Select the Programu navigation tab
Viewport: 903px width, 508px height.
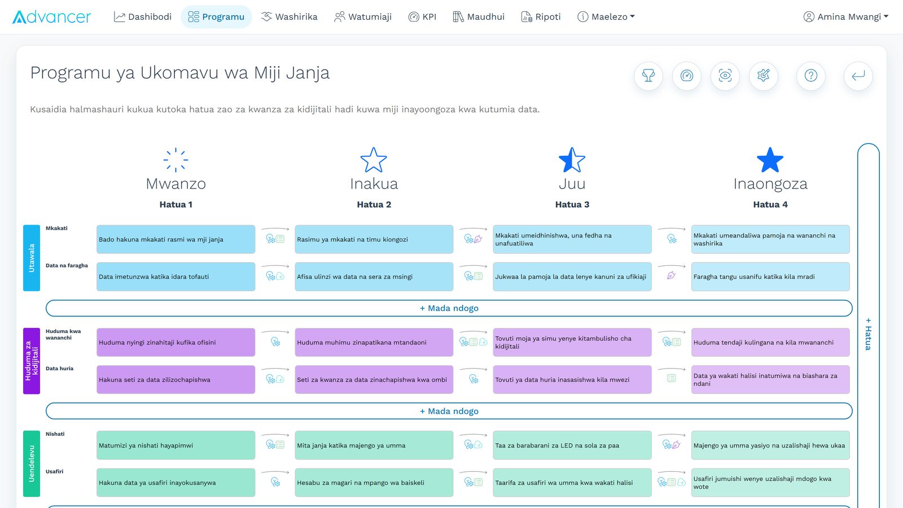coord(216,17)
